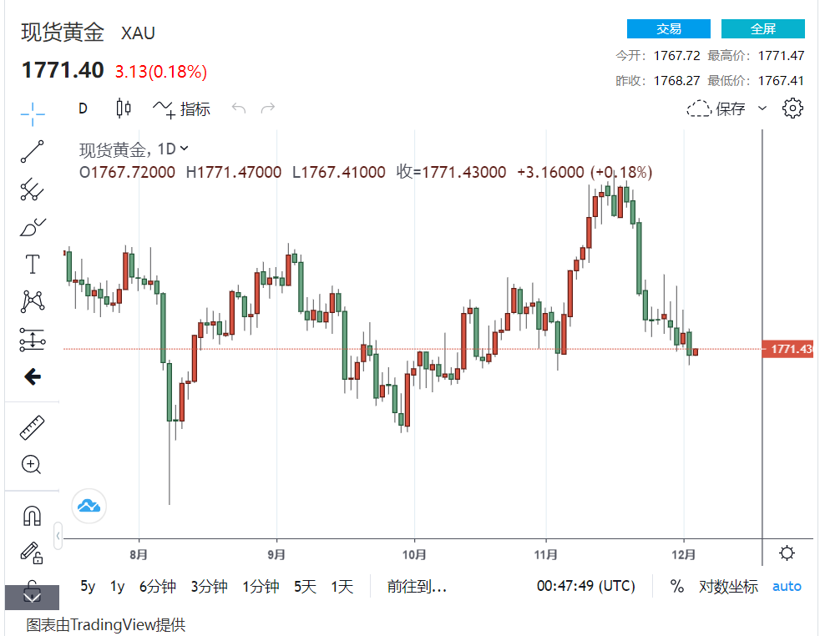Select the crosshair cursor tool

click(x=33, y=113)
